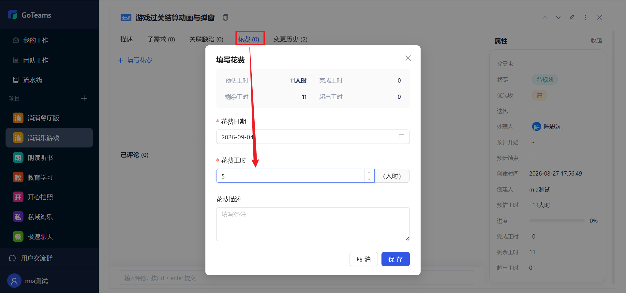The height and width of the screenshot is (293, 626).
Task: Select the 教育学习 project
Action: pyautogui.click(x=49, y=177)
